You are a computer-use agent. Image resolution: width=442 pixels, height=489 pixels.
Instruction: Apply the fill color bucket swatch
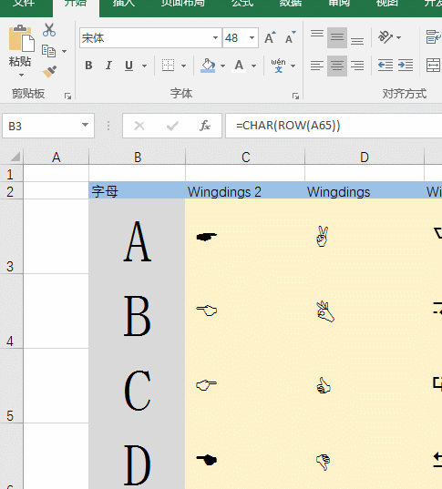click(x=208, y=66)
